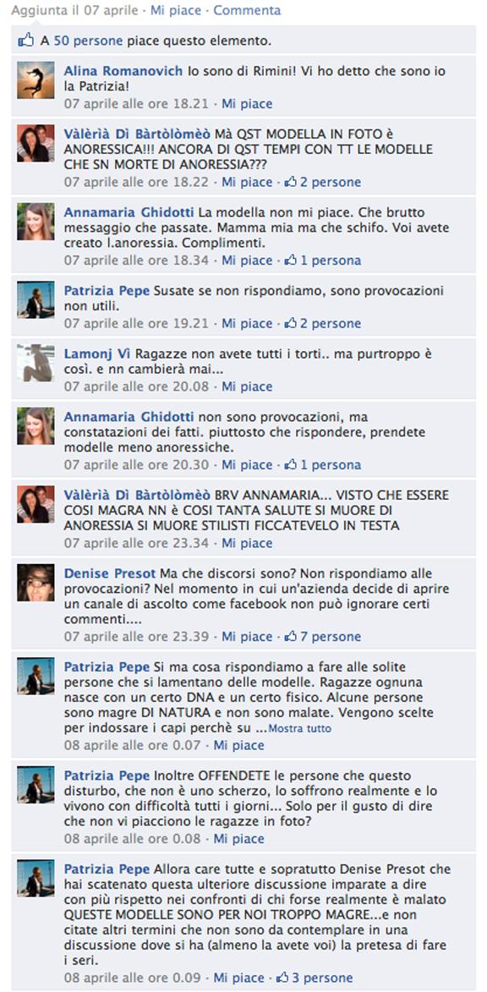The width and height of the screenshot is (487, 992).
Task: Open Alina Romanovich's profile picture
Action: tap(36, 79)
